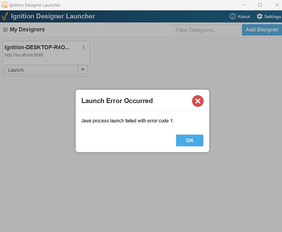Click the Settings gear icon

[259, 16]
